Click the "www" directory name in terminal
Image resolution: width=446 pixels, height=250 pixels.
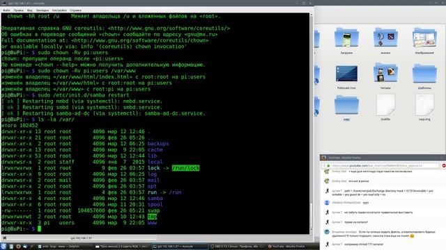(x=152, y=223)
